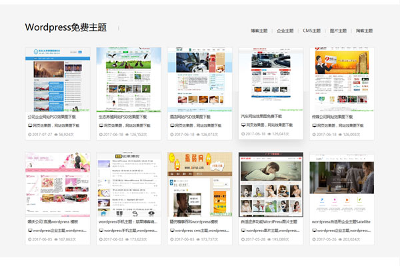Open the 酒店网站PSD效果图 thumbnail
The width and height of the screenshot is (400, 266).
pos(200,79)
